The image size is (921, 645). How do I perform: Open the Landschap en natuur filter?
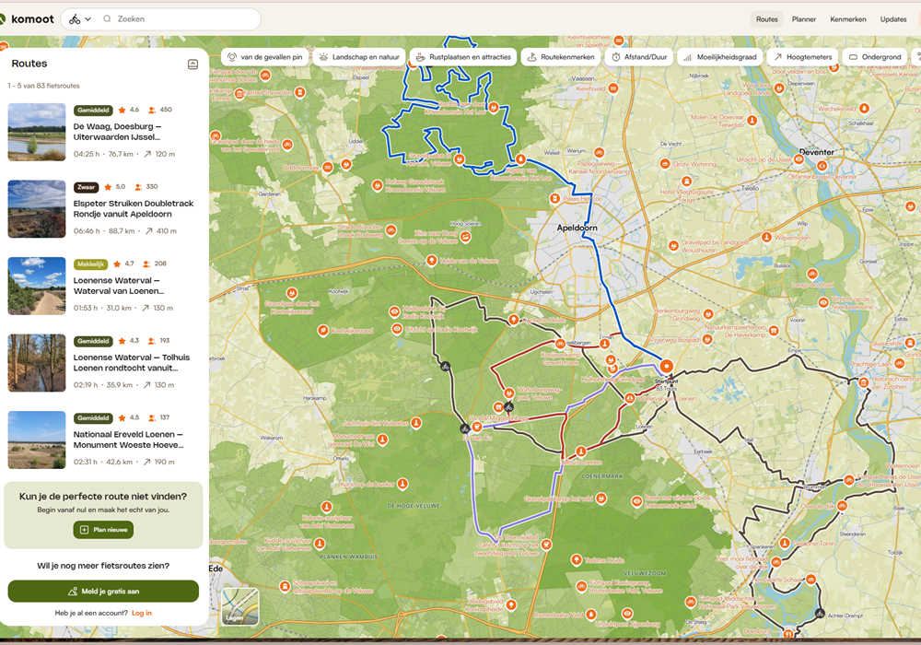coord(359,57)
